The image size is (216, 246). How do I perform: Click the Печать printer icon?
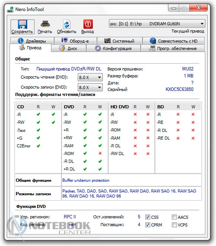tap(45, 24)
